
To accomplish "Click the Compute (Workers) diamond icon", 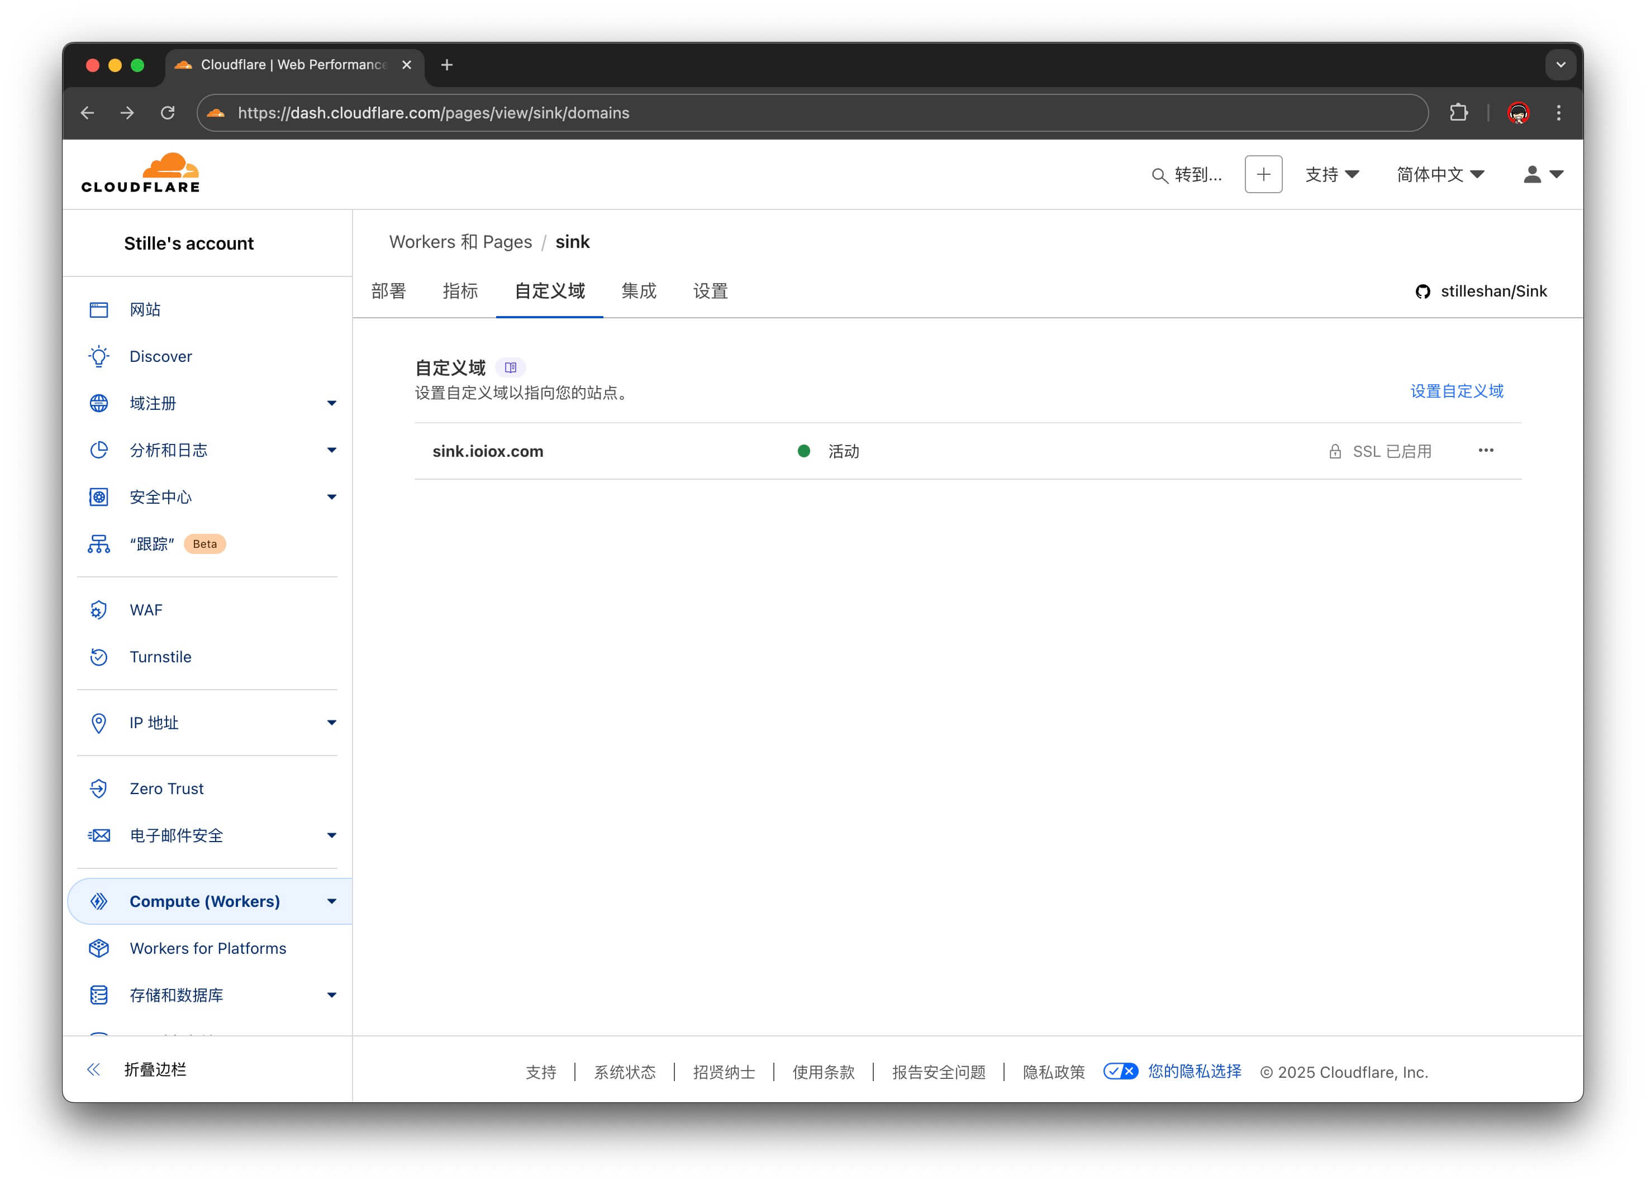I will (x=99, y=901).
